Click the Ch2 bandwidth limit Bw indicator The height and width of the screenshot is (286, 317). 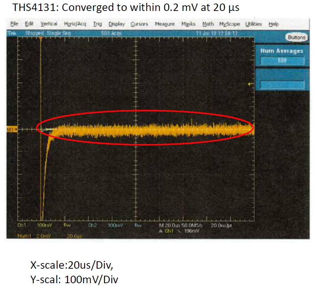pos(138,225)
